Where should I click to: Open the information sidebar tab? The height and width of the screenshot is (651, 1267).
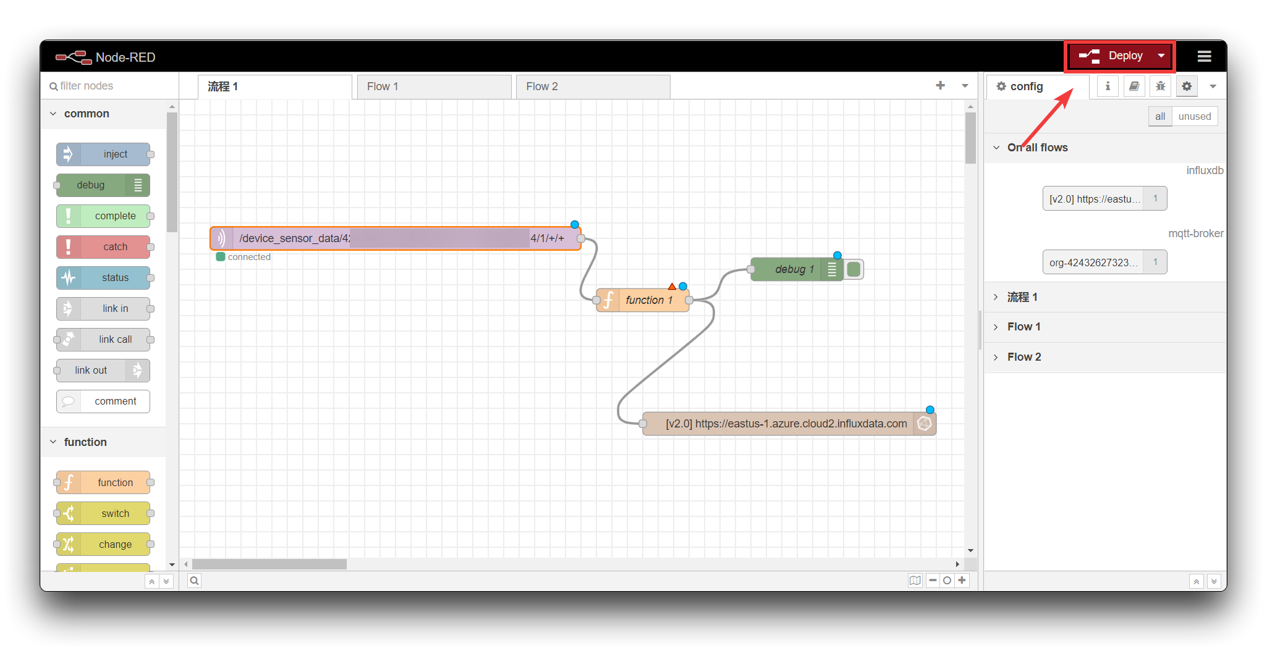pos(1108,86)
